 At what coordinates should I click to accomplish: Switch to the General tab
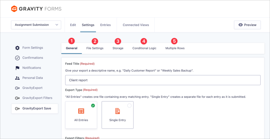pos(72,48)
